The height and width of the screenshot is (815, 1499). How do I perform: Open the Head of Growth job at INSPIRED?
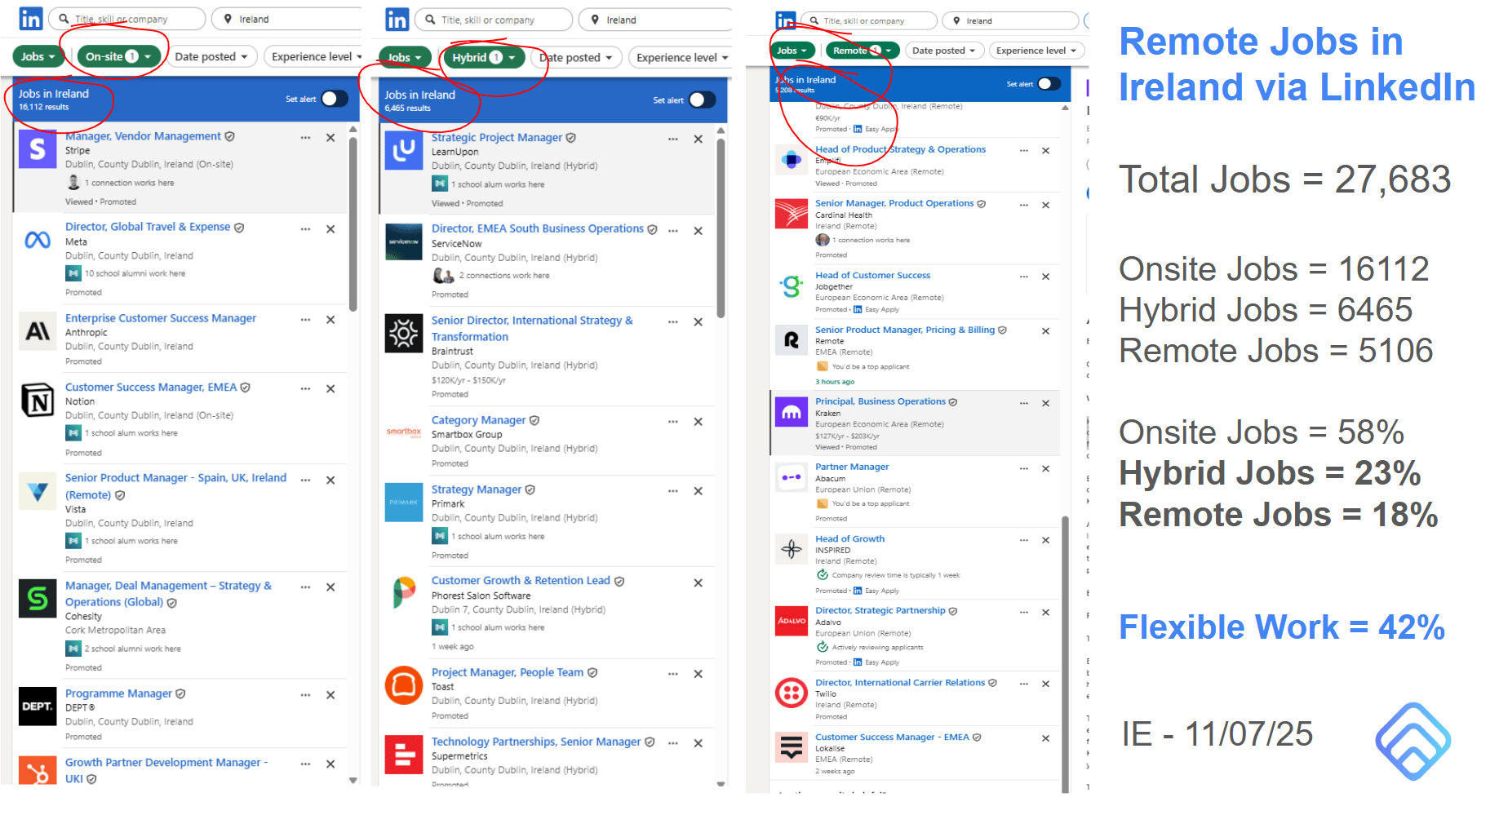(849, 538)
